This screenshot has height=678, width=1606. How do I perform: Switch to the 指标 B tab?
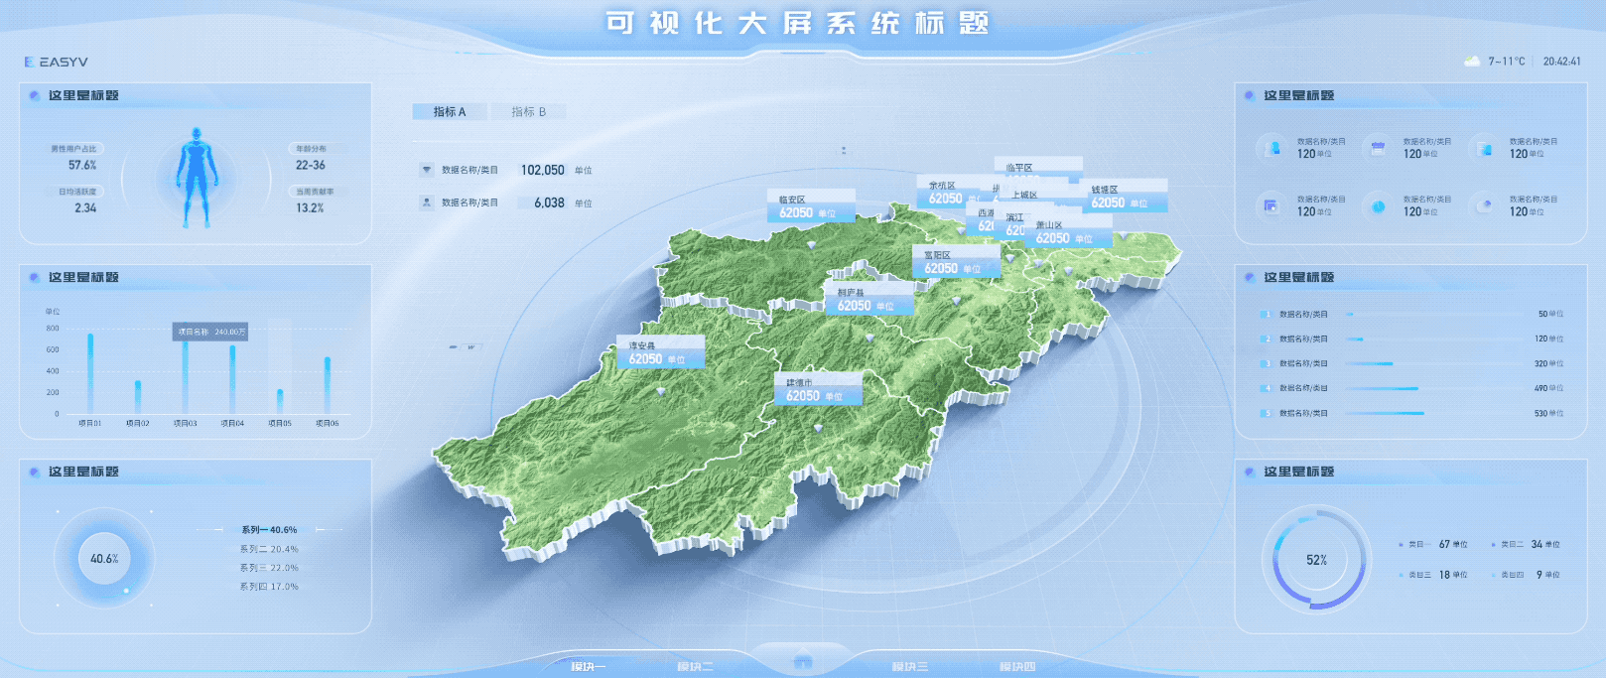tap(528, 111)
